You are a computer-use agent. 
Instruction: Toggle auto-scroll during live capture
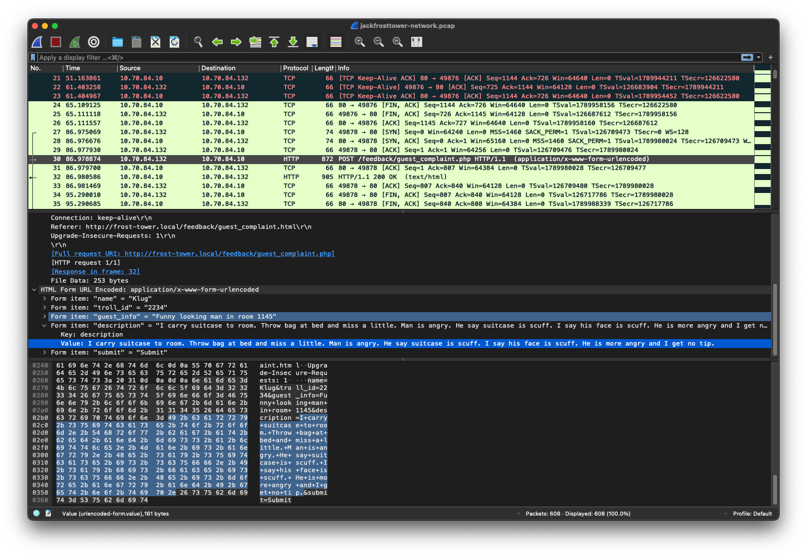pos(312,42)
